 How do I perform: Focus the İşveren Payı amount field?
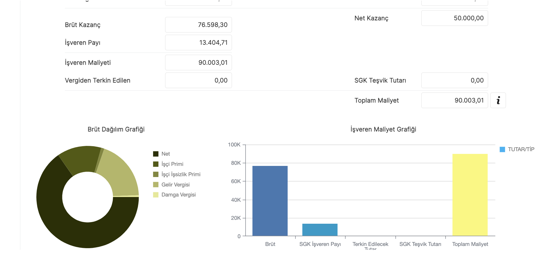[199, 43]
